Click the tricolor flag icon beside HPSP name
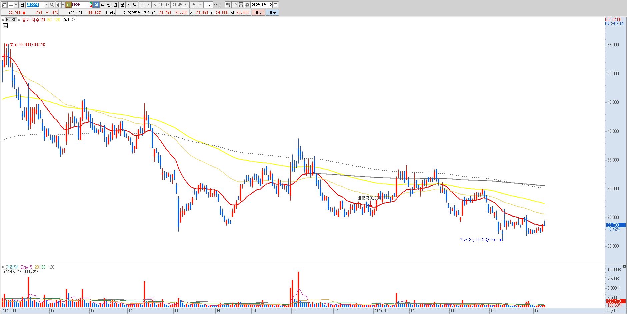 90,5
